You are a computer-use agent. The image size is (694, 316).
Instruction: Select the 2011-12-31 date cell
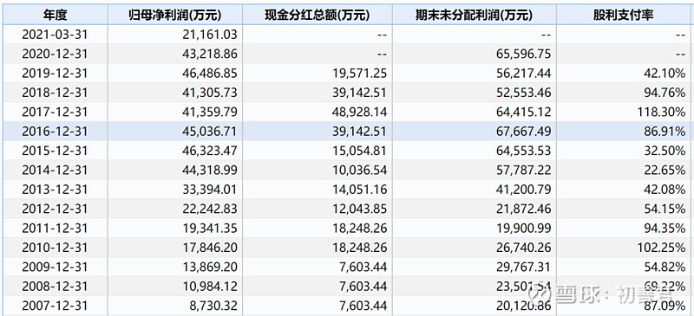(55, 229)
